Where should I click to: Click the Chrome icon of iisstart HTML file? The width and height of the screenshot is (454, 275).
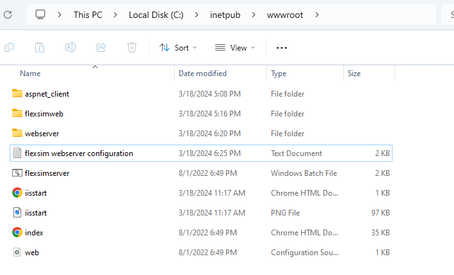pyautogui.click(x=17, y=192)
